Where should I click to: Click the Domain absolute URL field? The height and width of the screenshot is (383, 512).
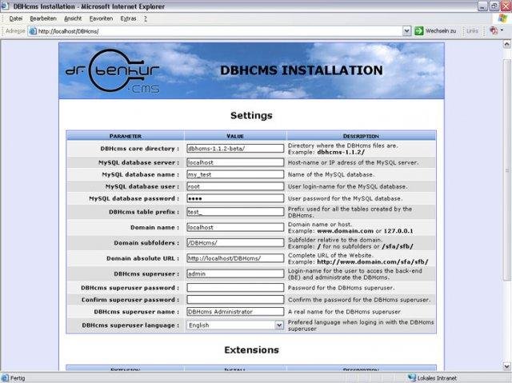point(235,258)
